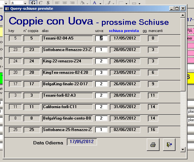Click the scrollbar down arrow
The height and width of the screenshot is (162, 194).
tap(183, 149)
